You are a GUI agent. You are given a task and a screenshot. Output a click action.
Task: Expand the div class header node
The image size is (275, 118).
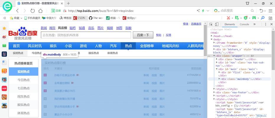(217, 59)
